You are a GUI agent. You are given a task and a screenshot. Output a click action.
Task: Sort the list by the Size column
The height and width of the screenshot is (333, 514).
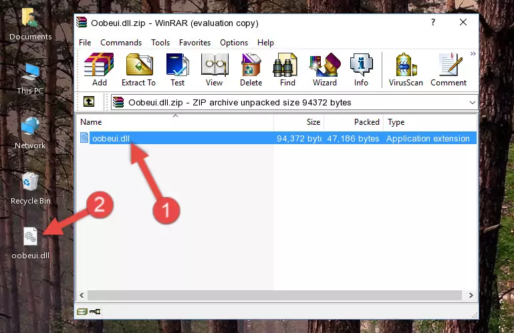click(299, 122)
